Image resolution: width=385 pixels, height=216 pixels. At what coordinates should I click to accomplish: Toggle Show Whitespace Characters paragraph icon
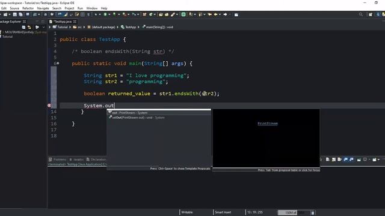tap(88, 14)
